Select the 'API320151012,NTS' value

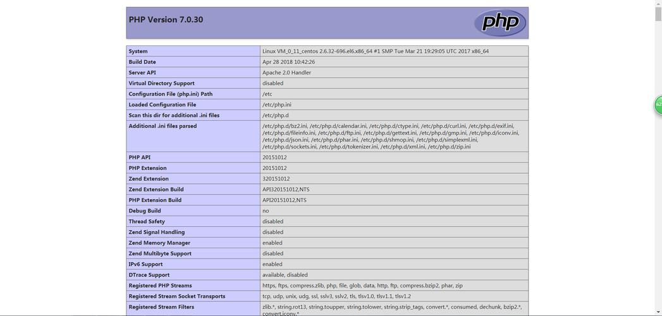pos(286,190)
